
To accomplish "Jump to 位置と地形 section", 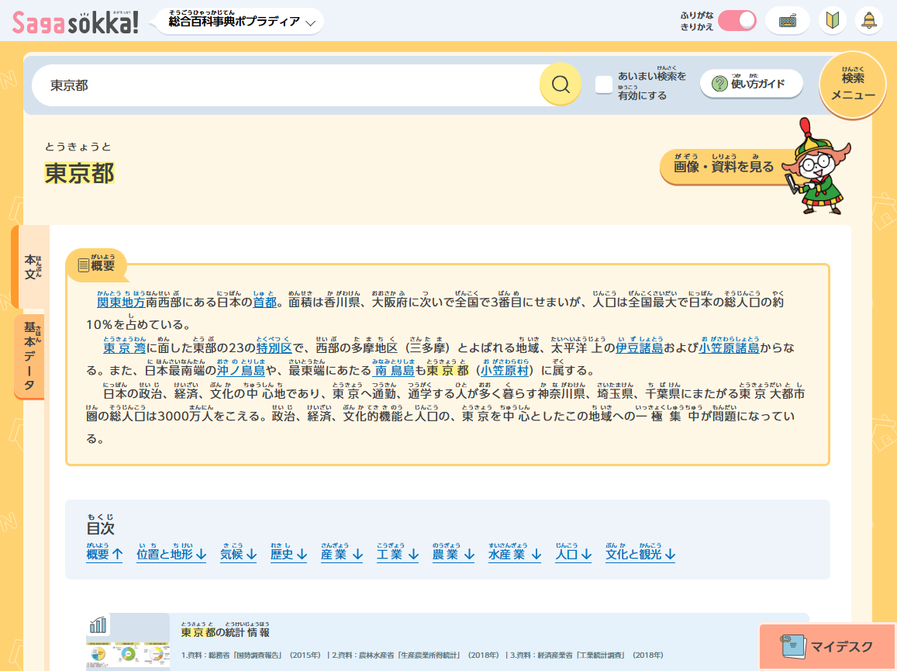I will pyautogui.click(x=171, y=554).
